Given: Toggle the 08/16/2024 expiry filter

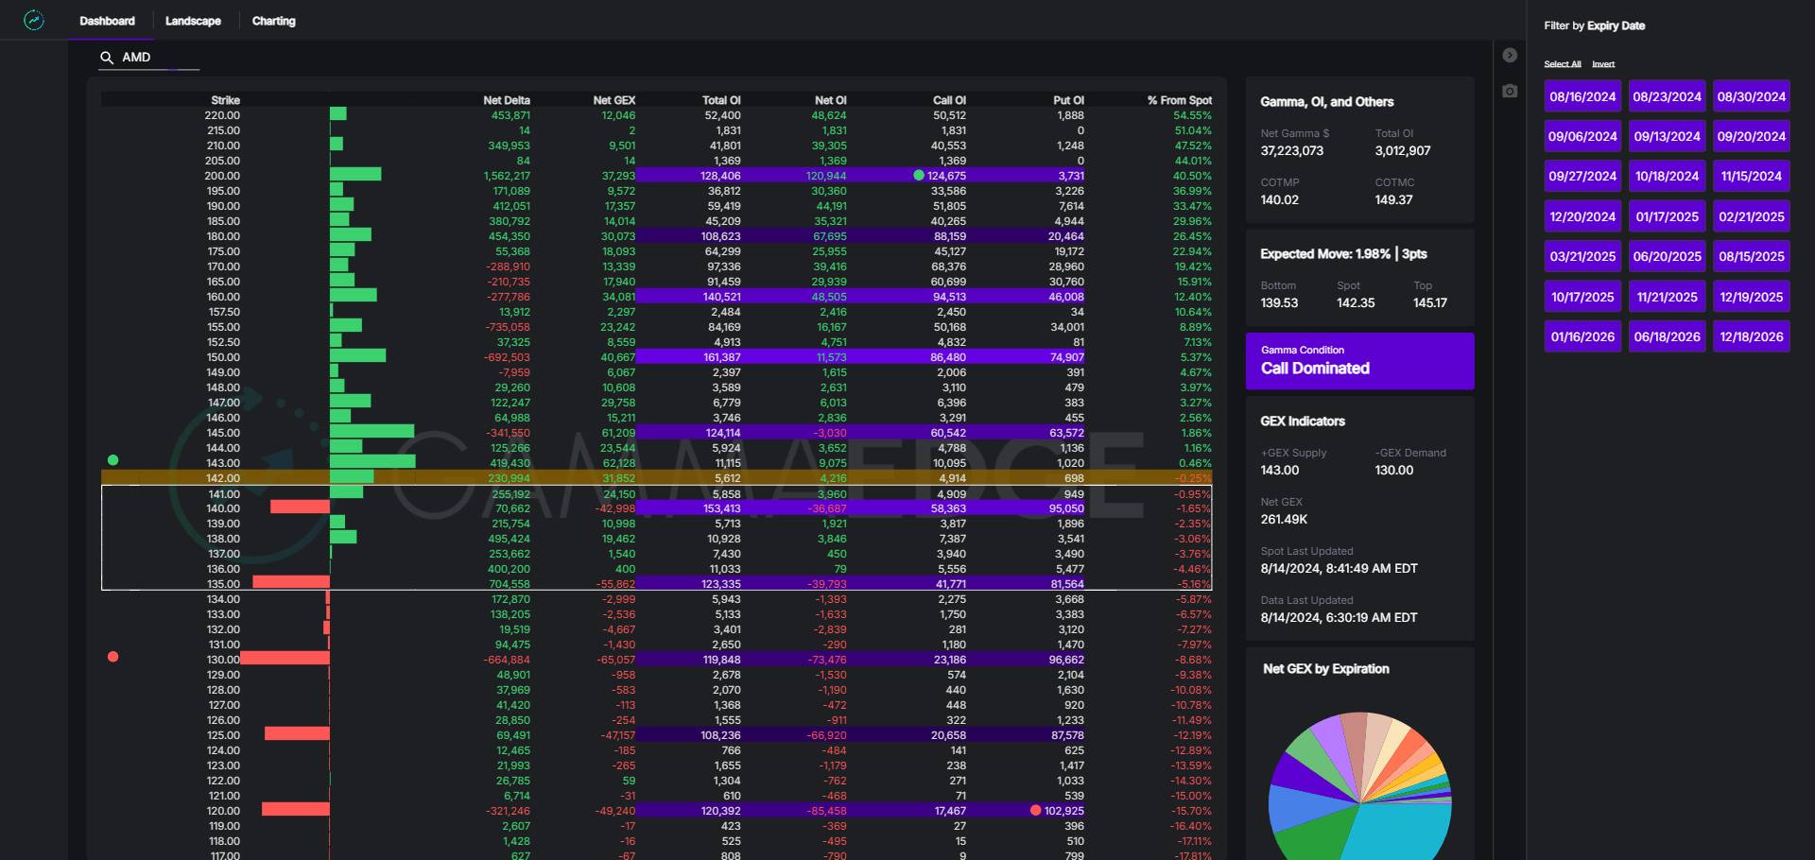Looking at the screenshot, I should (1582, 96).
